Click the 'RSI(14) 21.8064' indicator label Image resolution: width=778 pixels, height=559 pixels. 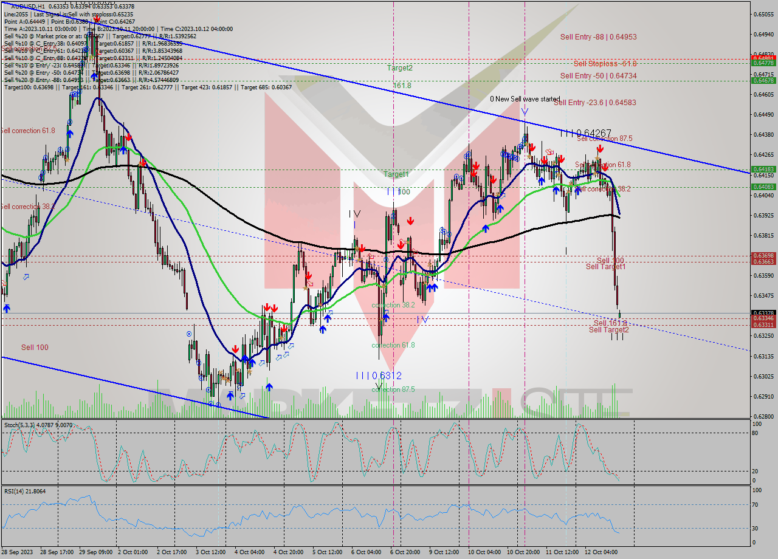[25, 491]
